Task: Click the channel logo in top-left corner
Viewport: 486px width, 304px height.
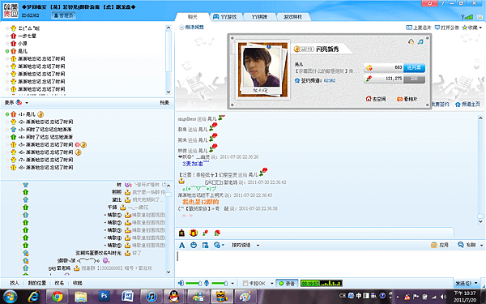Action: pos(11,11)
